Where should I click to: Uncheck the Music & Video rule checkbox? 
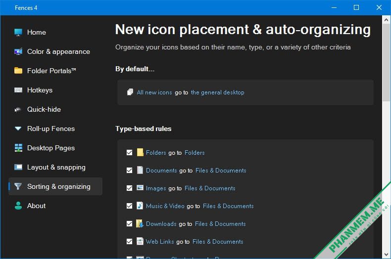tap(129, 206)
